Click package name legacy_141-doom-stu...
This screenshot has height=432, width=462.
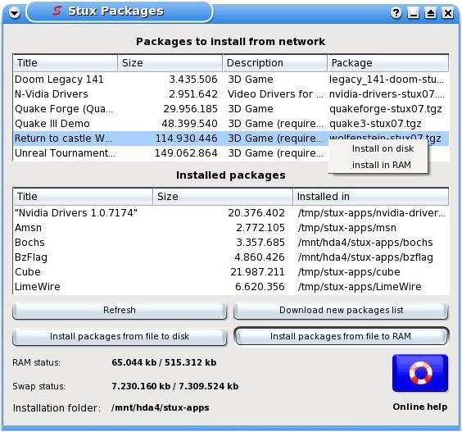coord(387,80)
